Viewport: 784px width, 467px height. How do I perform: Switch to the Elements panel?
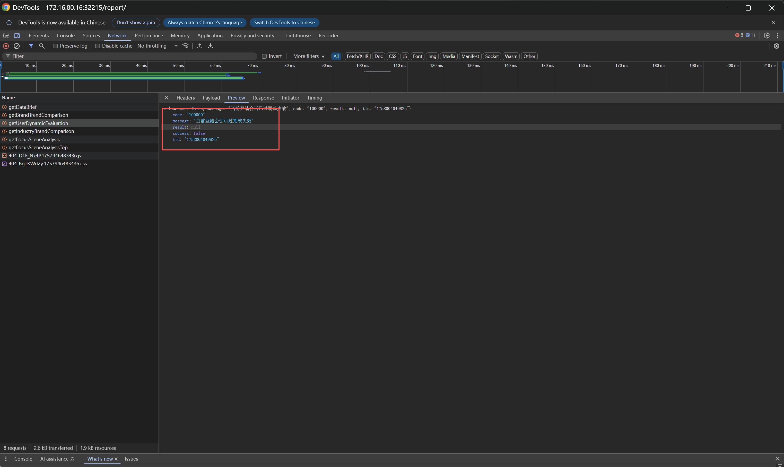coord(39,35)
